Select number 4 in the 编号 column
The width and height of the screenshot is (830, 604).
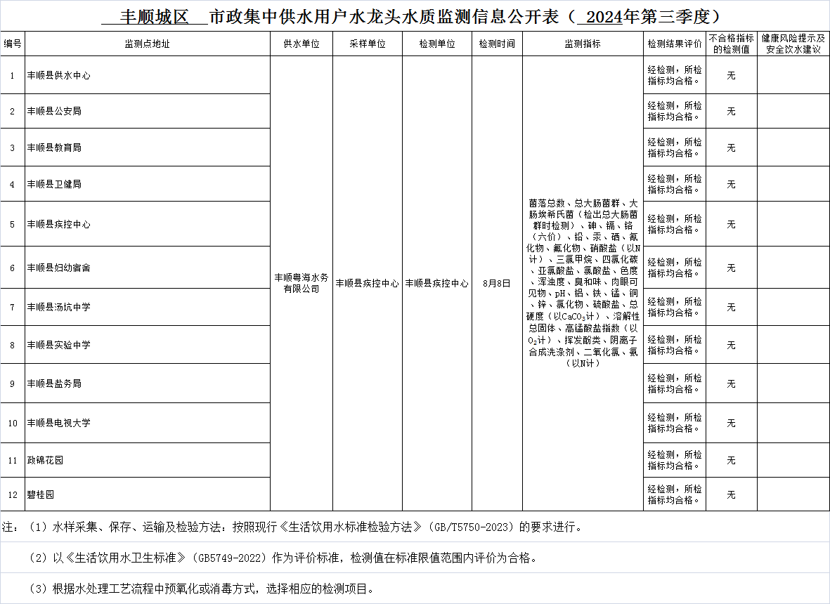pyautogui.click(x=13, y=185)
